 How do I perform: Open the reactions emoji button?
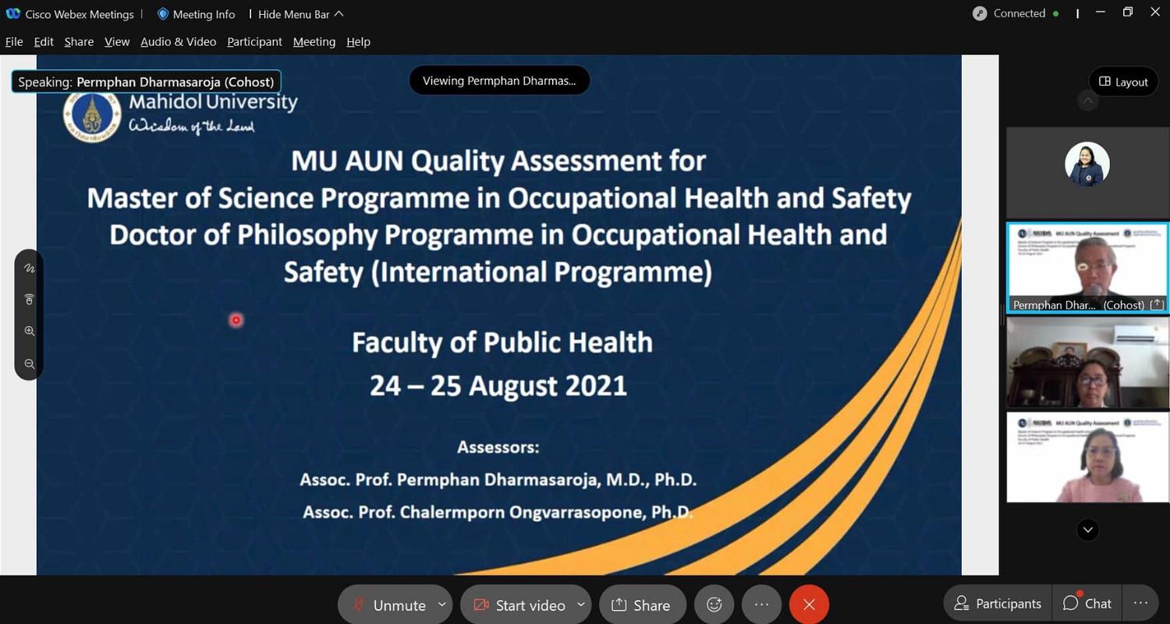(x=714, y=604)
